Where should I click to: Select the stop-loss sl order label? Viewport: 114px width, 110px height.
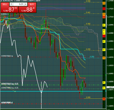pyautogui.click(x=7, y=103)
